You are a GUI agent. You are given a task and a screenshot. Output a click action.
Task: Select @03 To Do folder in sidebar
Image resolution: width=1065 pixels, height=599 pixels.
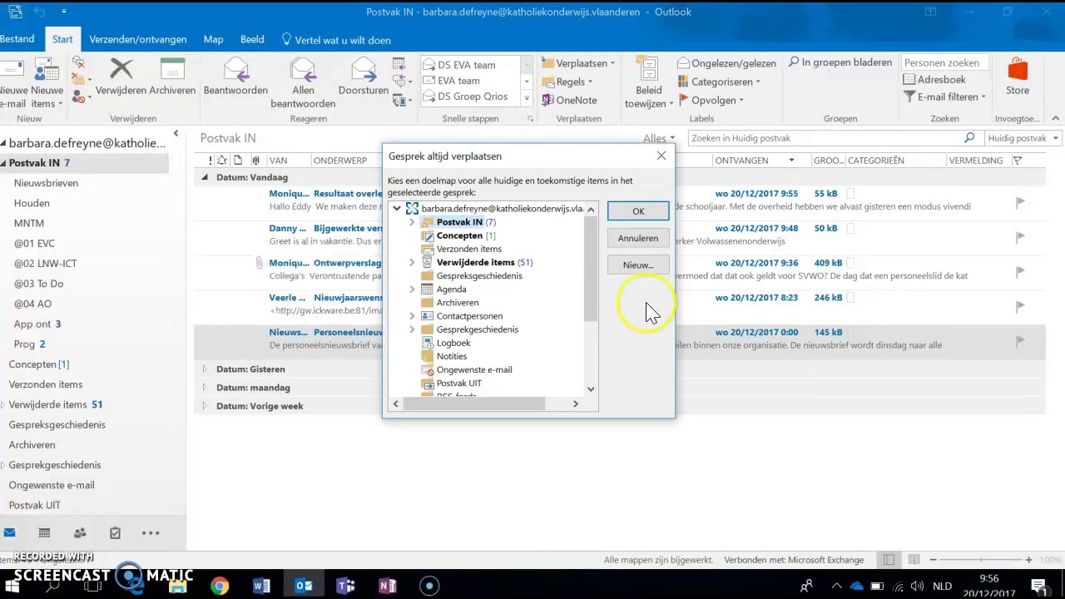pyautogui.click(x=38, y=284)
